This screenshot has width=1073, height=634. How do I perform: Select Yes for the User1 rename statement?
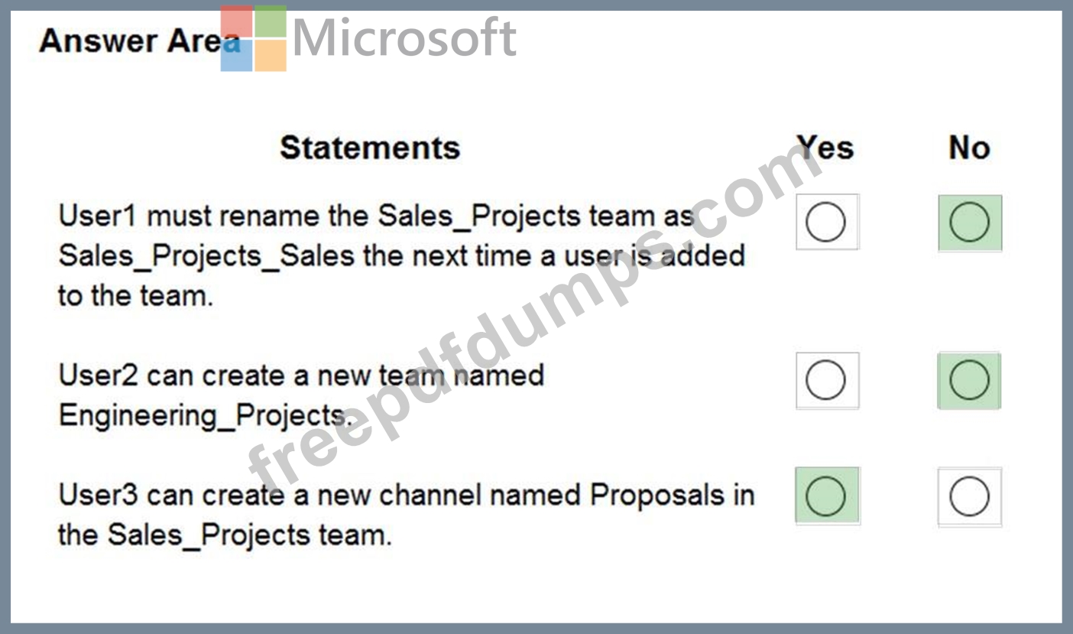(826, 223)
